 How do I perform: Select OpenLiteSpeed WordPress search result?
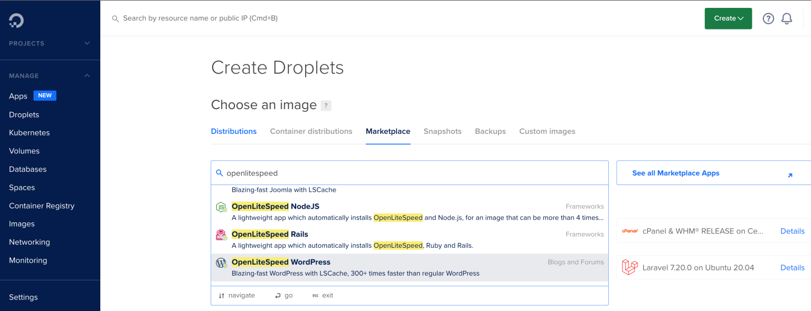[410, 268]
